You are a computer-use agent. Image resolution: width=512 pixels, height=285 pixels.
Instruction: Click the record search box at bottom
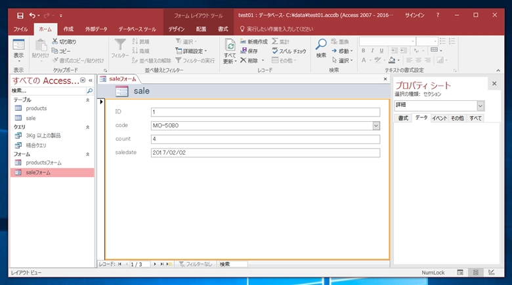(x=232, y=264)
